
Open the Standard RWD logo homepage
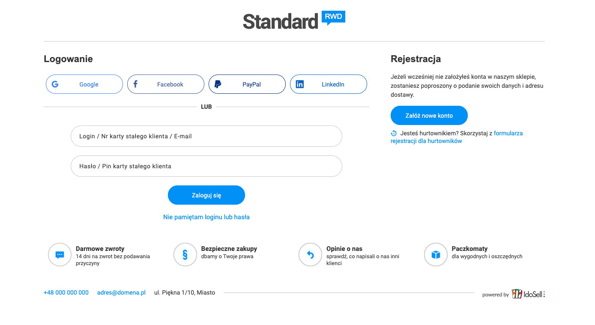pos(294,21)
